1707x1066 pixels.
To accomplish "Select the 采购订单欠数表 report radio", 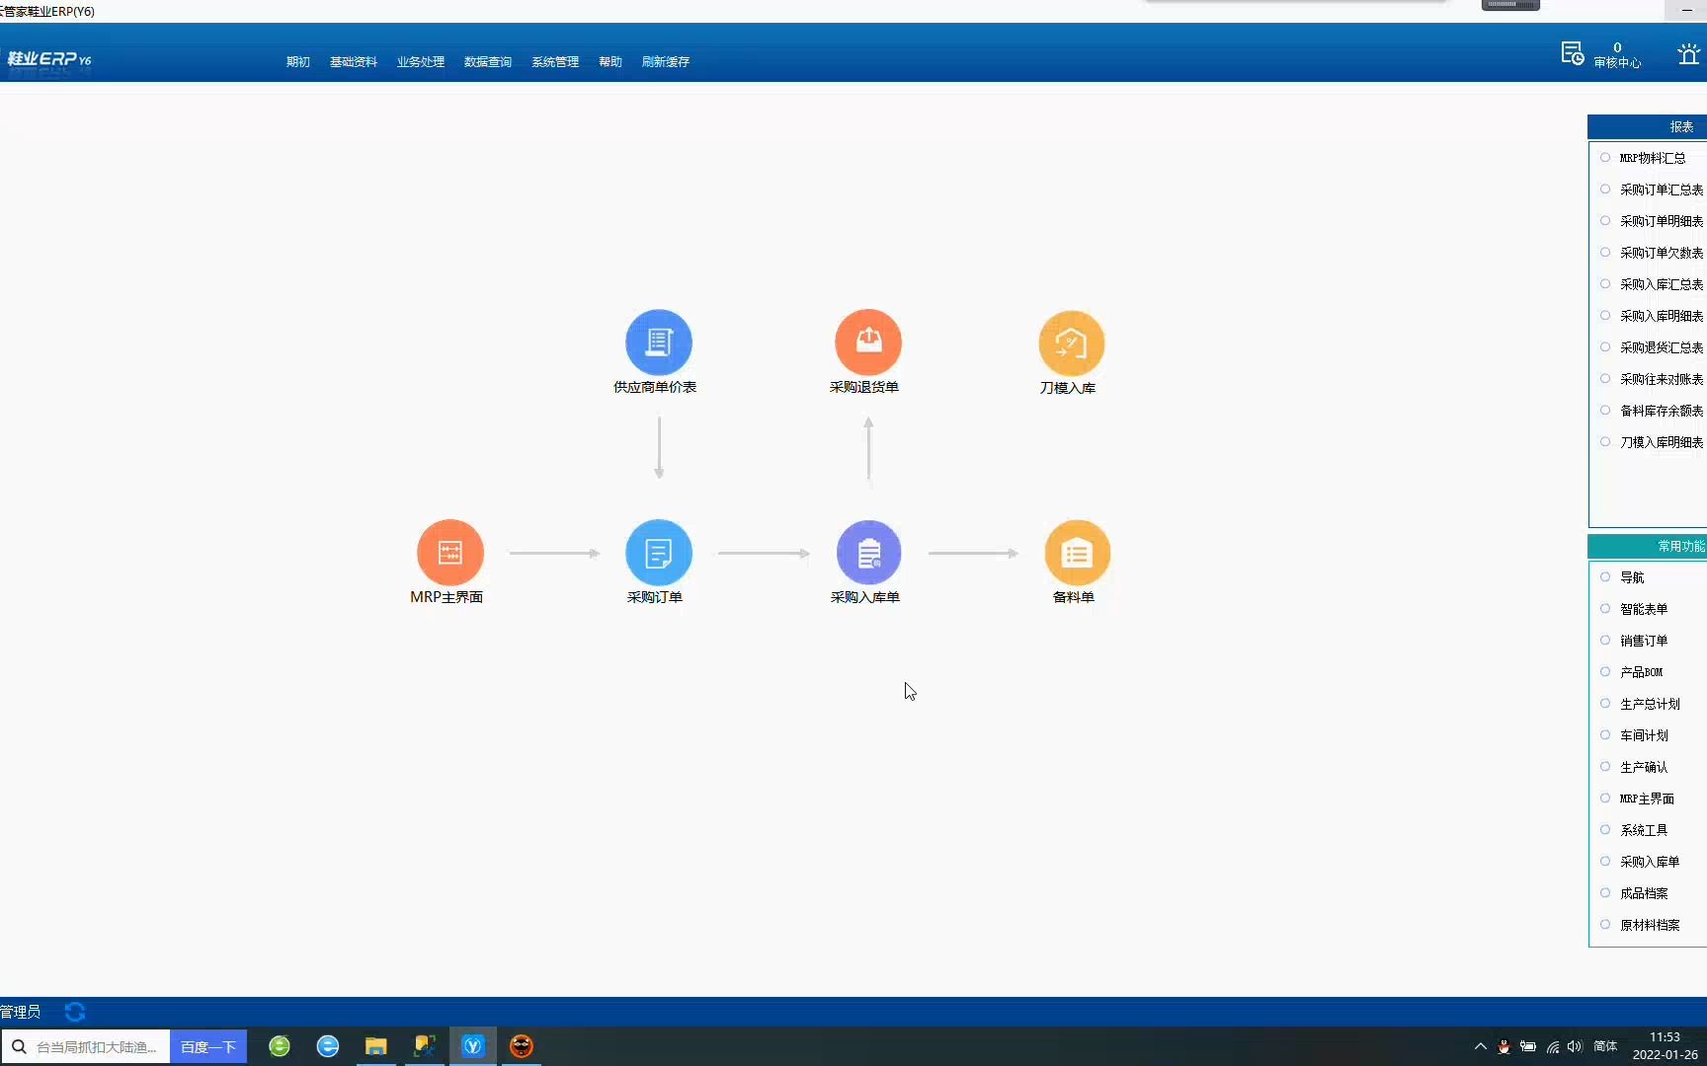I will [1605, 253].
